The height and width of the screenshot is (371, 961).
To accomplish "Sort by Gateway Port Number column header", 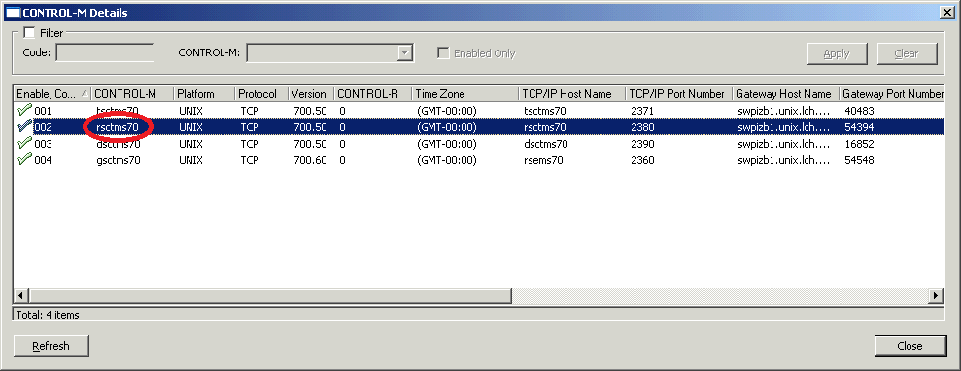I will click(x=892, y=93).
